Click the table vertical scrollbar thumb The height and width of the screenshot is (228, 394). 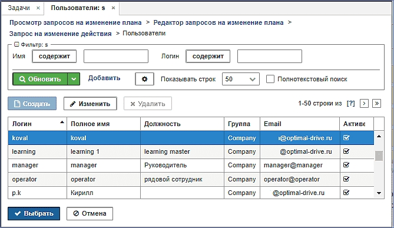(x=379, y=156)
